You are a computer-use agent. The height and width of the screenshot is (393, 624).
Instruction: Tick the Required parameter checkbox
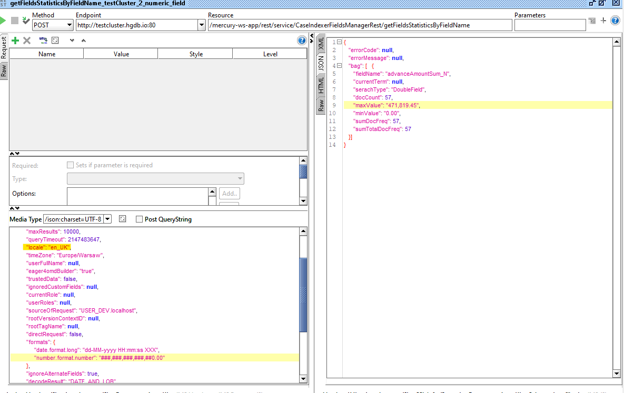[71, 165]
